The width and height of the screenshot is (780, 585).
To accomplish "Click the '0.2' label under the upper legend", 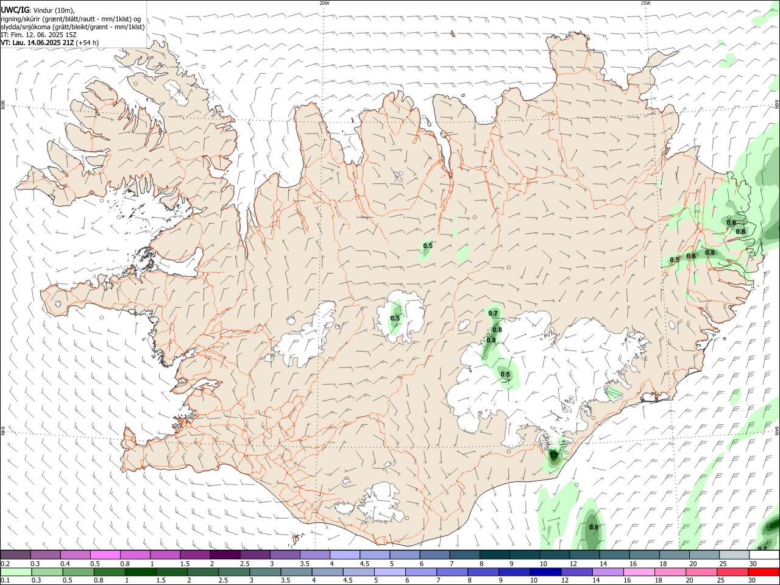I will point(5,564).
